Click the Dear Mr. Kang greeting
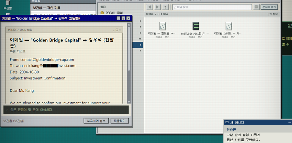Image resolution: width=292 pixels, height=143 pixels. [22, 91]
